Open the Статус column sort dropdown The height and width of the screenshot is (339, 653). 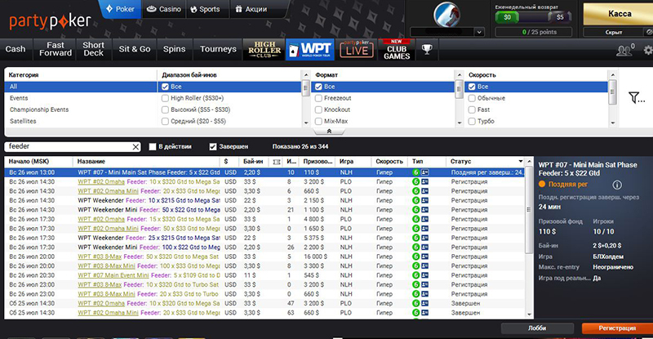coord(521,162)
